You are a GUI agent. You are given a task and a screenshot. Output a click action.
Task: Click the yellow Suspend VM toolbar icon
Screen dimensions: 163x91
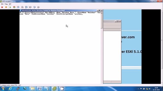tap(6, 7)
